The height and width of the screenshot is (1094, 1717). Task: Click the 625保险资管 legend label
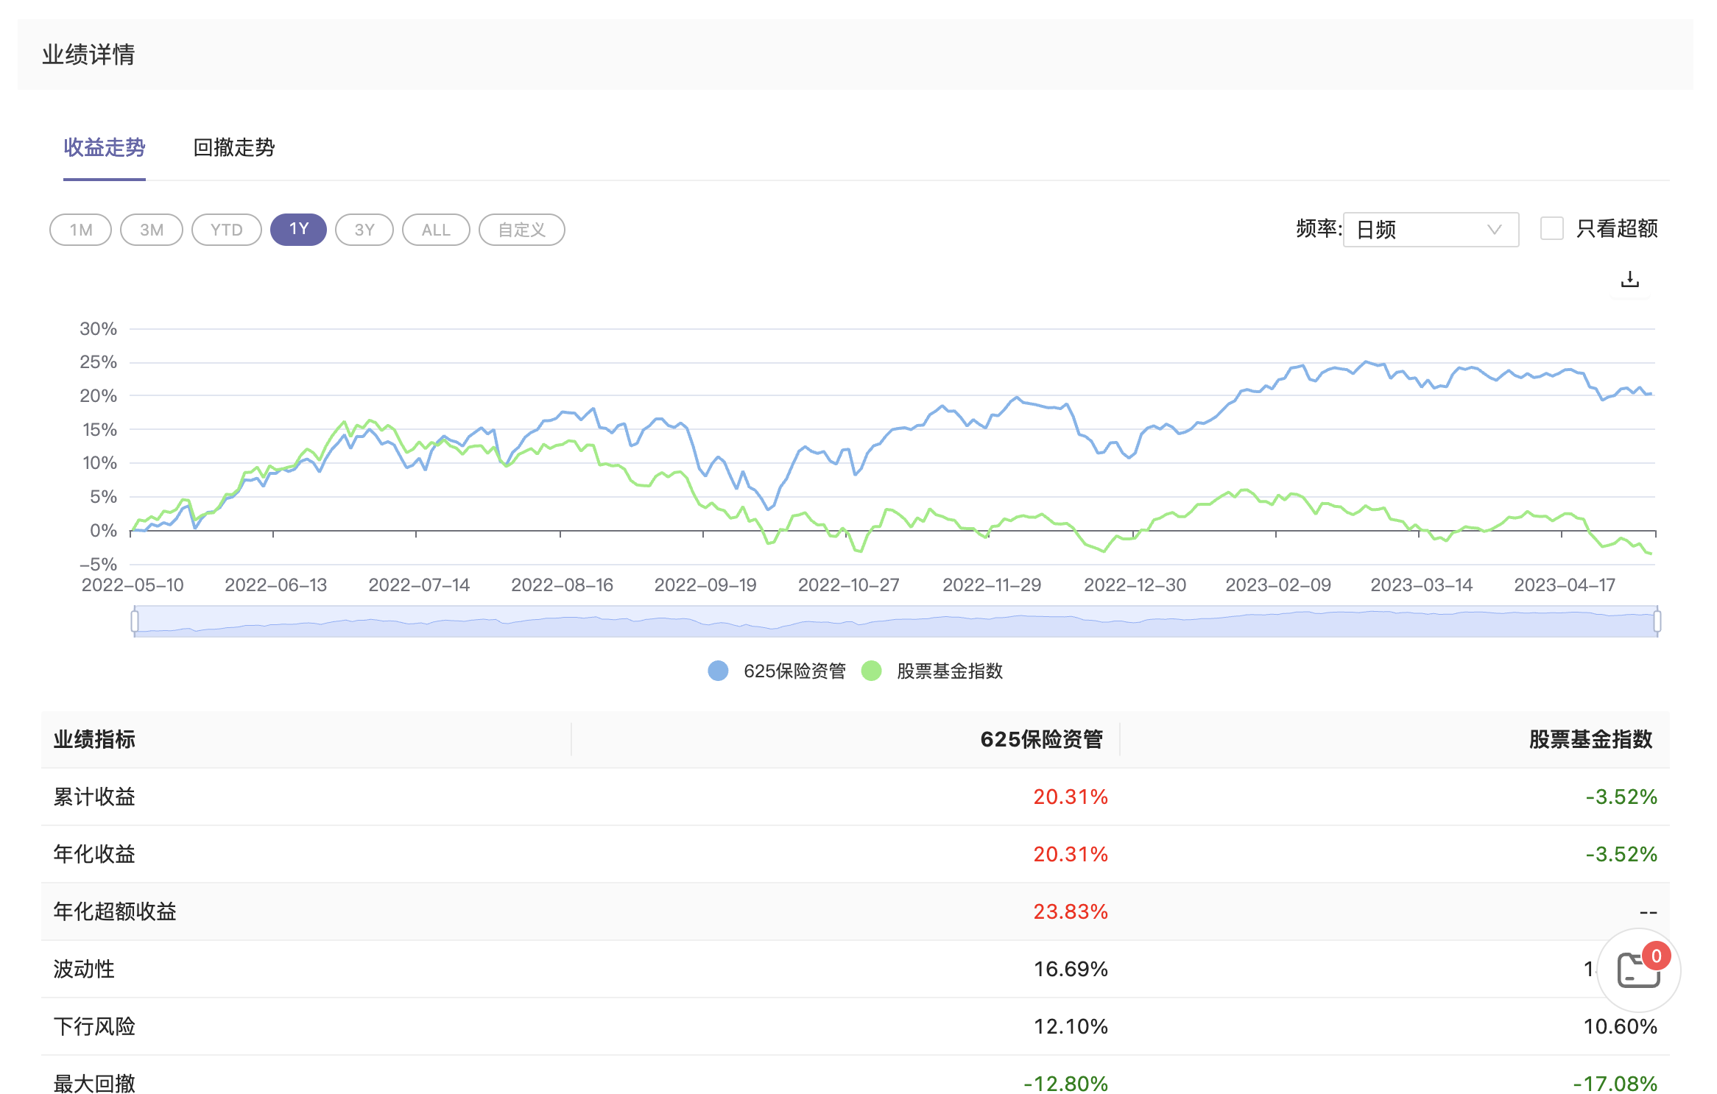794,671
